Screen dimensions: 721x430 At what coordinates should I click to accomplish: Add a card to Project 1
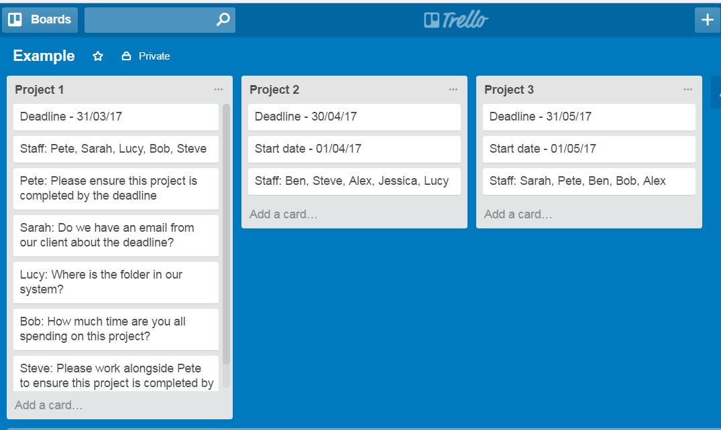pos(49,405)
